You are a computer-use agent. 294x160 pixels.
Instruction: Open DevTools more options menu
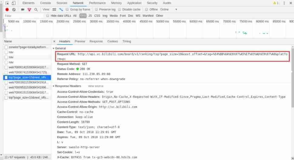[284, 3]
